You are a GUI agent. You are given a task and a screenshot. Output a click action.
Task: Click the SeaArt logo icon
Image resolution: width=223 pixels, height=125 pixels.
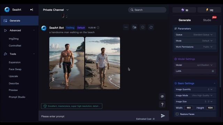[x=7, y=10]
